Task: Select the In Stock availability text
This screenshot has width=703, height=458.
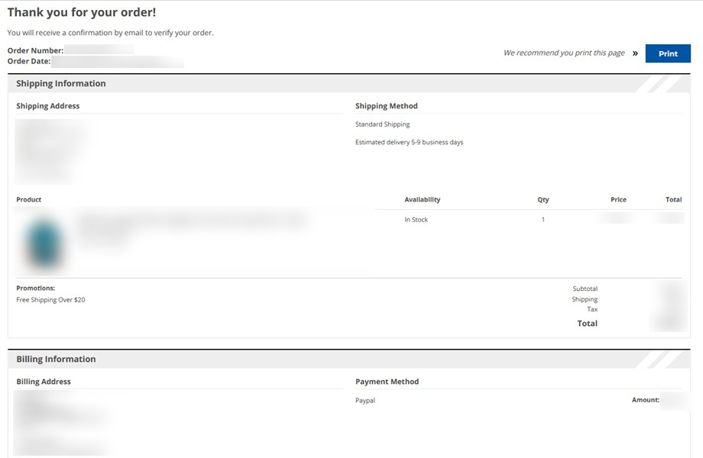Action: tap(416, 220)
